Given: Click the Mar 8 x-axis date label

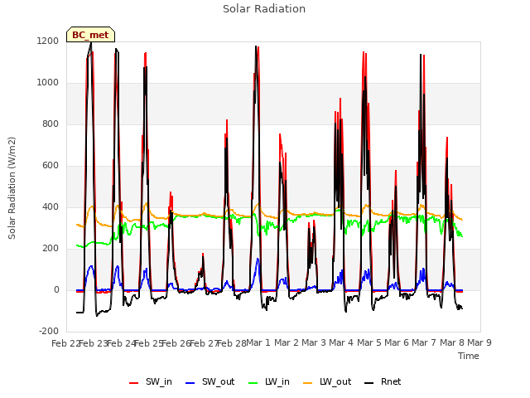Looking at the screenshot, I should [x=452, y=342].
